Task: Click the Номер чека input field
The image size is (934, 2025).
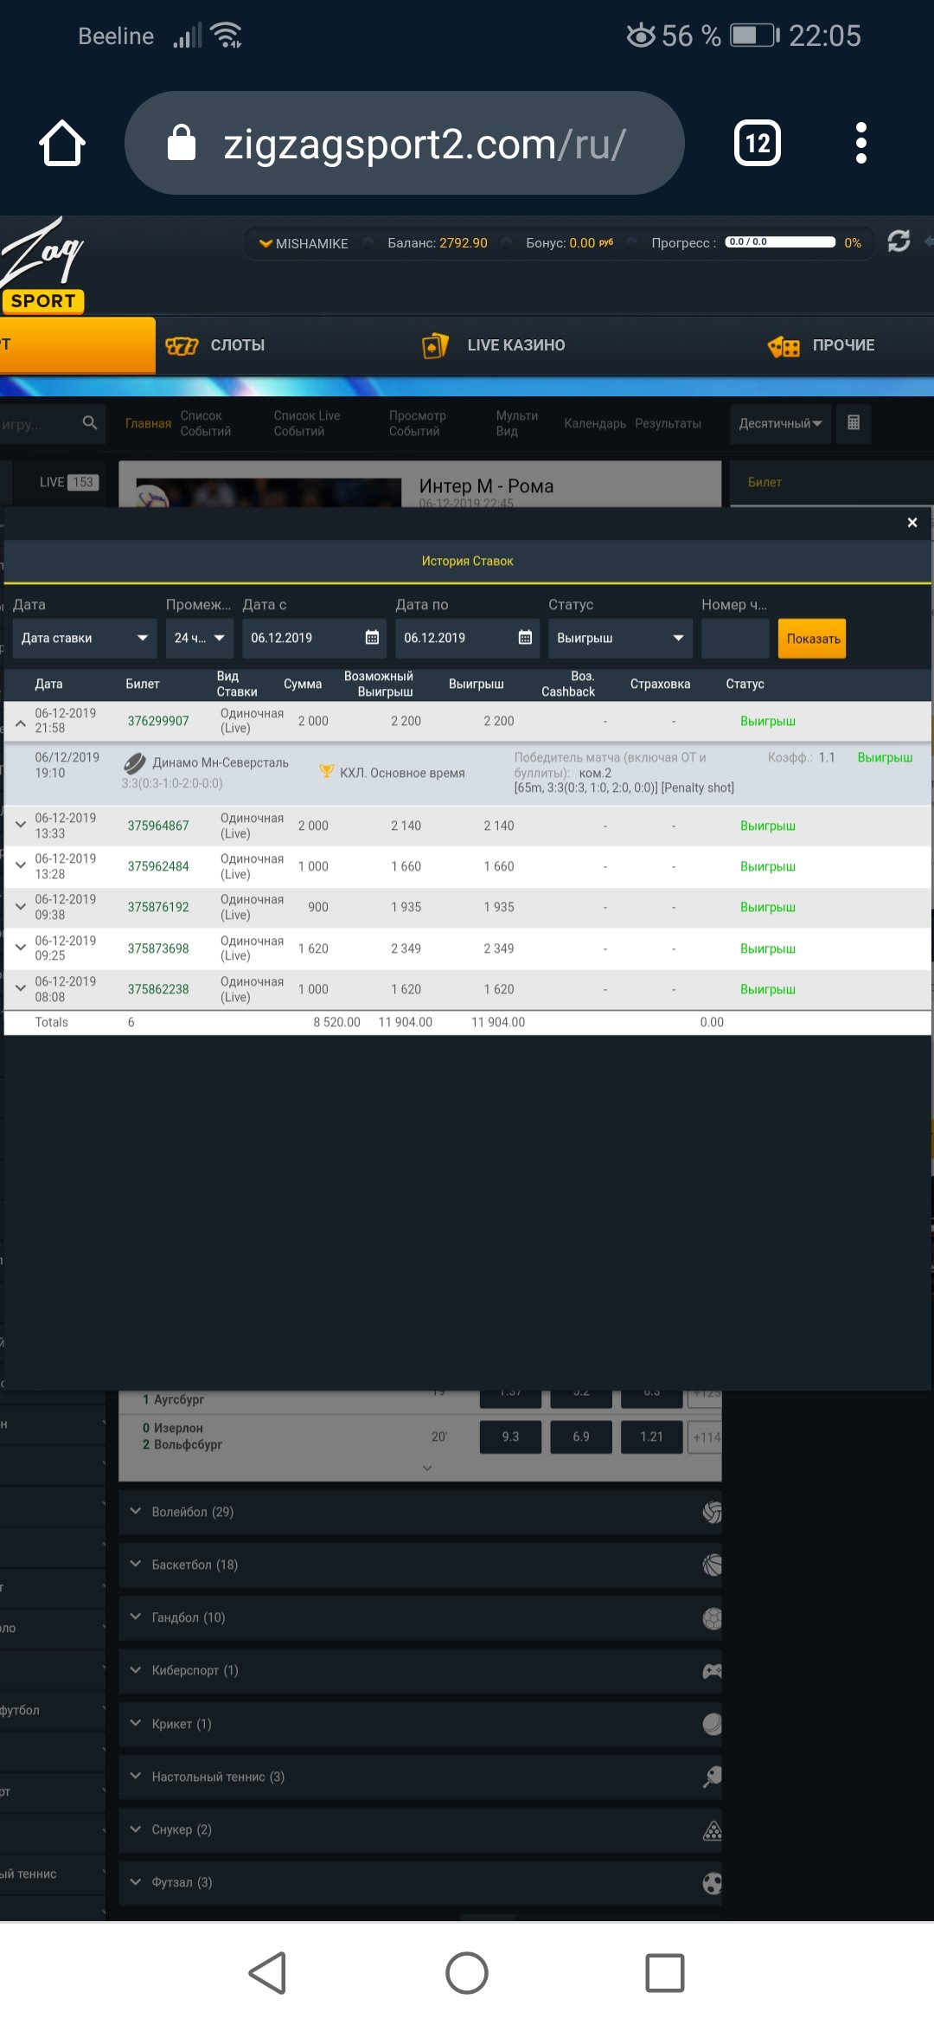Action: point(734,638)
